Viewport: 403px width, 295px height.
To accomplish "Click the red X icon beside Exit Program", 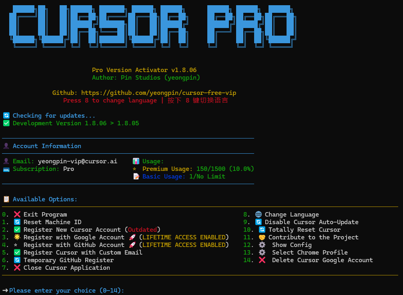I will [x=17, y=215].
